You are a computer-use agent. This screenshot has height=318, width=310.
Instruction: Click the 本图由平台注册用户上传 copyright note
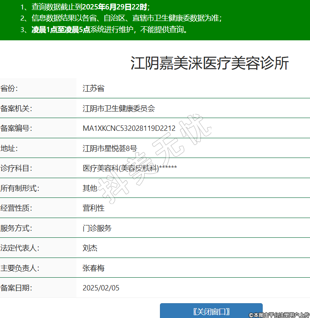pyautogui.click(x=279, y=315)
